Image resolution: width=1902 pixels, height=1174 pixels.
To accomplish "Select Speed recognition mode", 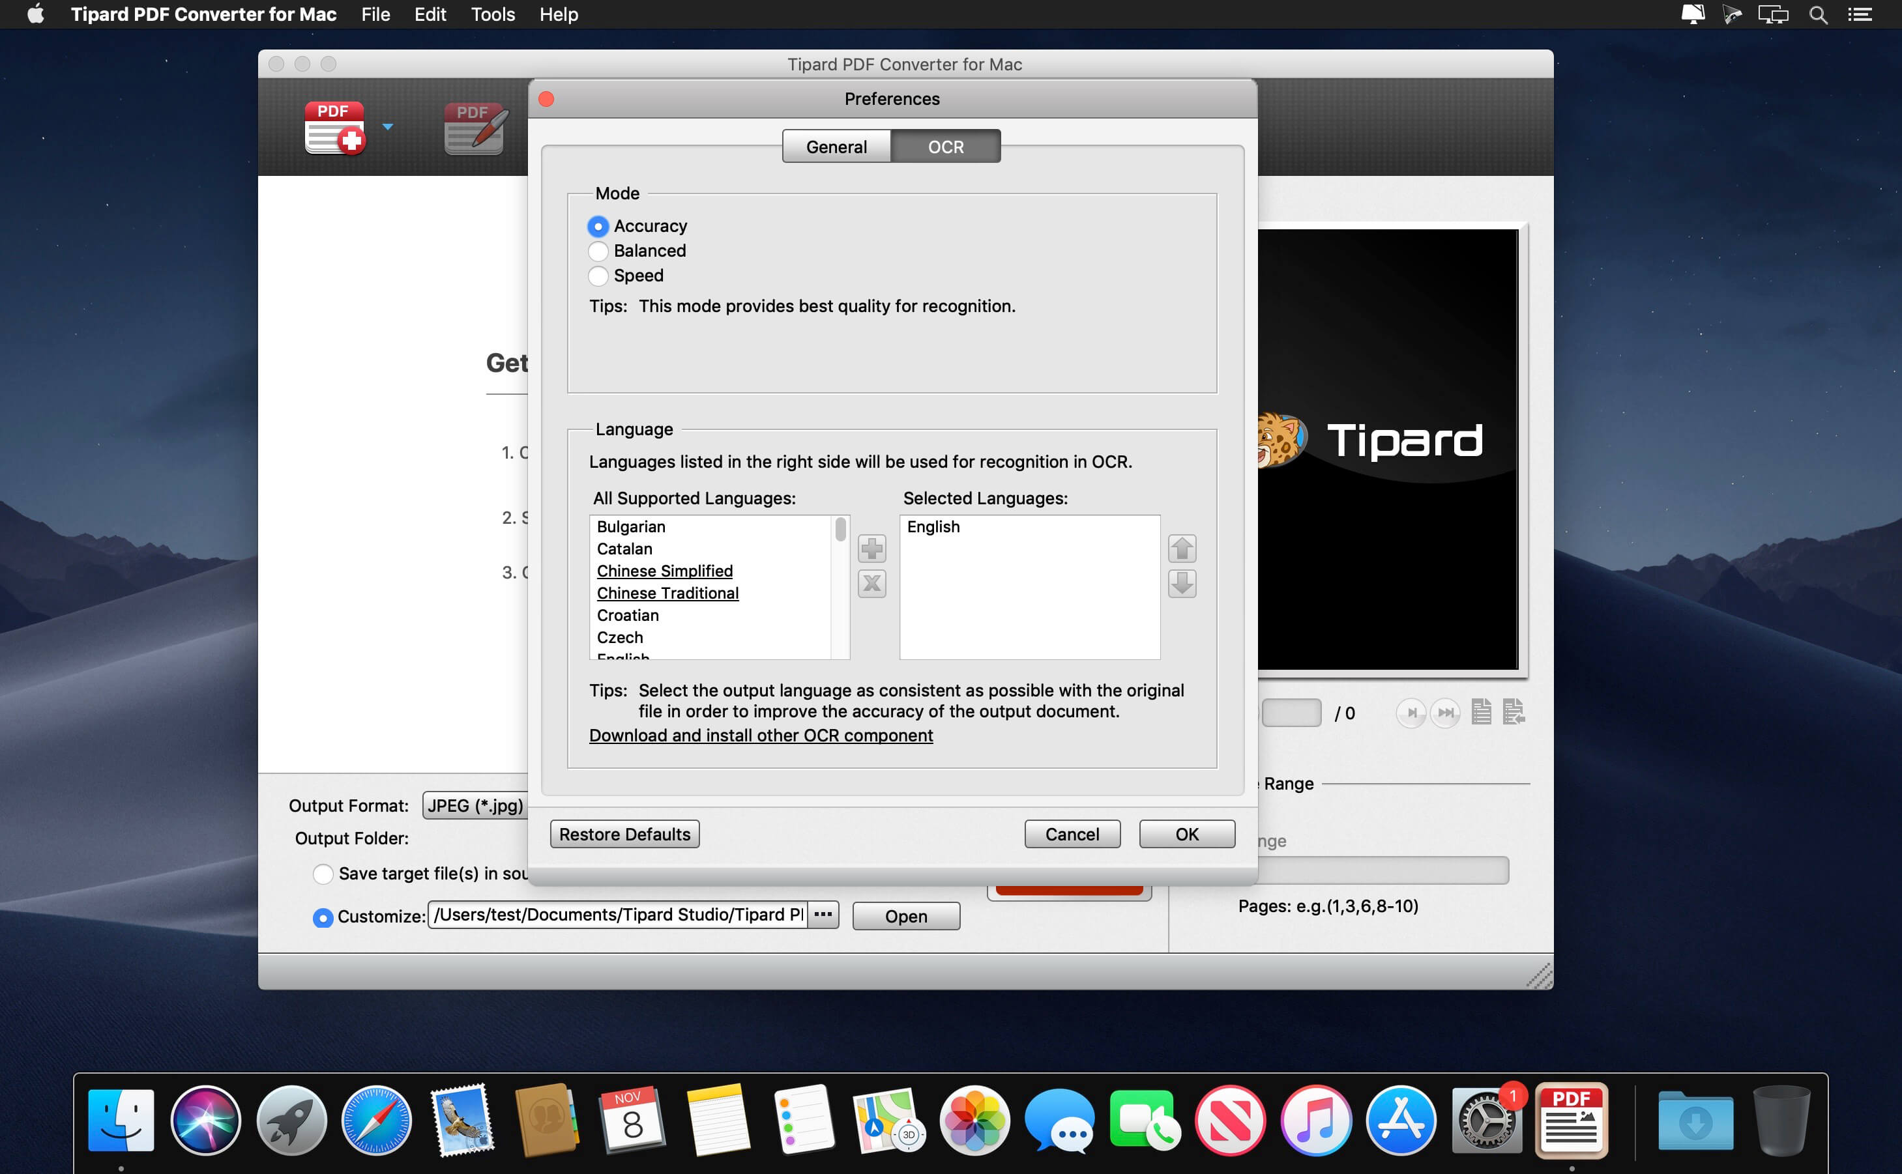I will point(598,277).
